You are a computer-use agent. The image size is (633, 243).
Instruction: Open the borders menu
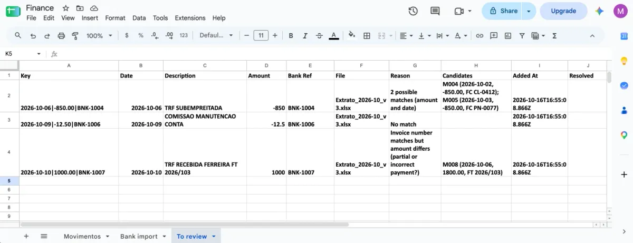pyautogui.click(x=367, y=35)
